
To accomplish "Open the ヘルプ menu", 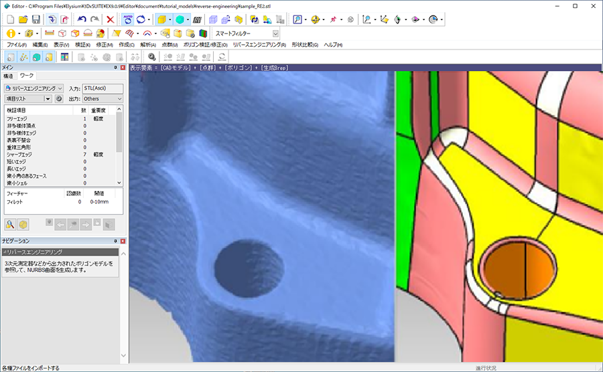I will pos(333,45).
